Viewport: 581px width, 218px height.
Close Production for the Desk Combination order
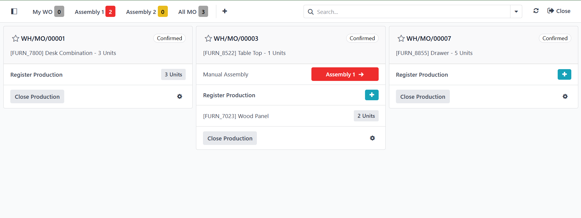pos(37,97)
